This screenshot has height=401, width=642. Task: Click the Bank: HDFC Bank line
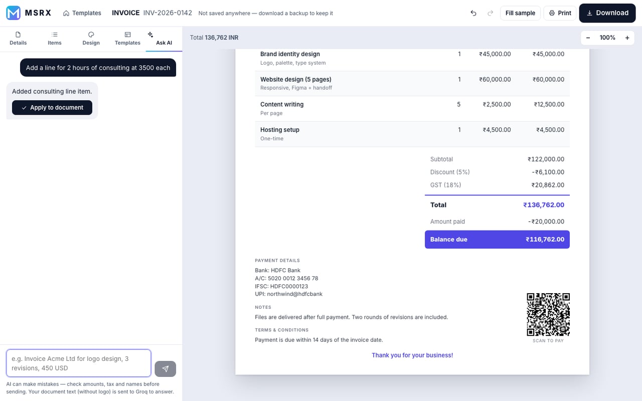click(278, 270)
